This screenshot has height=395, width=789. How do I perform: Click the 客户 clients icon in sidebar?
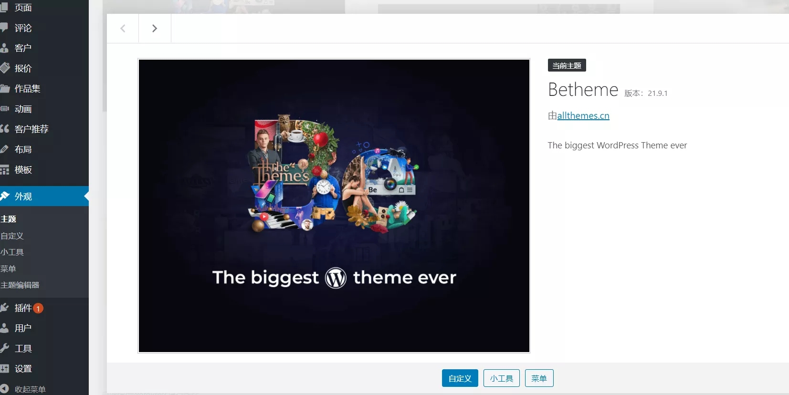pyautogui.click(x=4, y=48)
